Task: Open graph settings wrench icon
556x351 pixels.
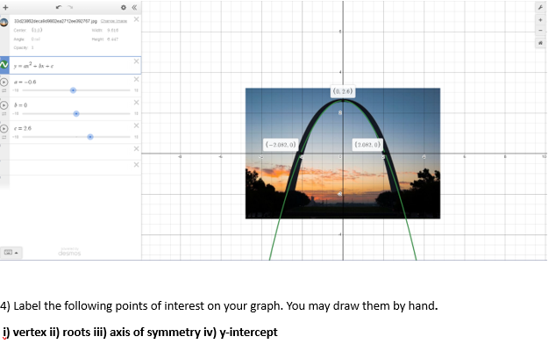Action: pos(540,7)
